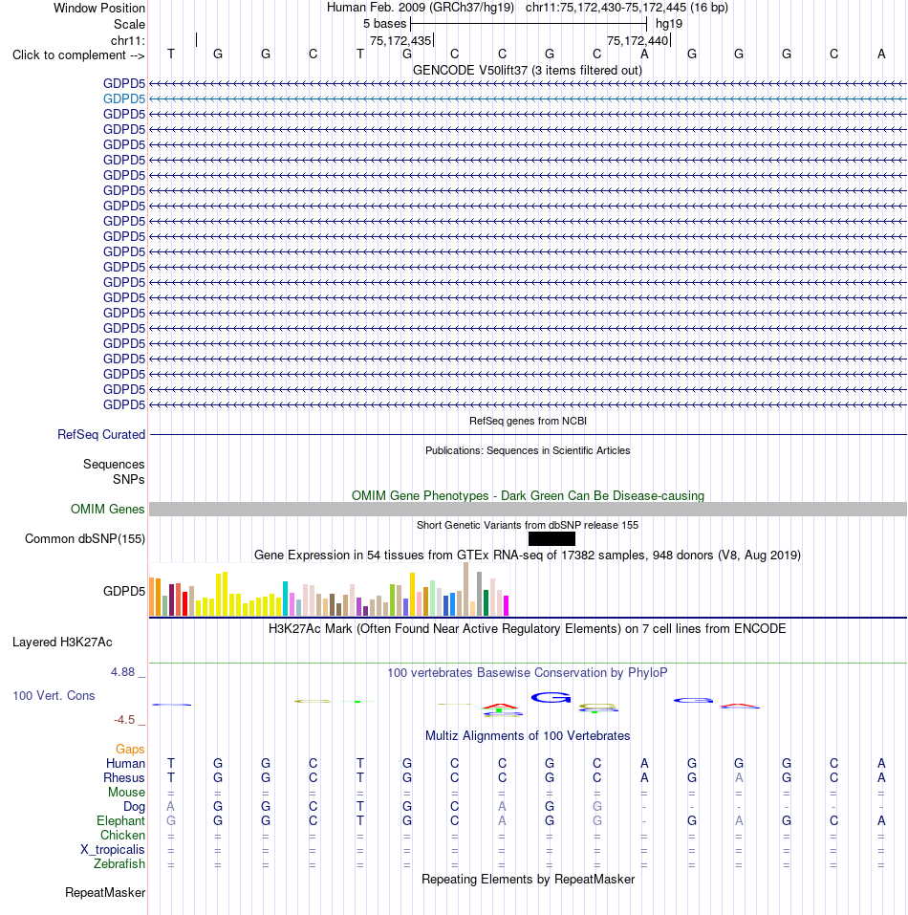Click the gray OMIM Genes item bar

coord(528,510)
